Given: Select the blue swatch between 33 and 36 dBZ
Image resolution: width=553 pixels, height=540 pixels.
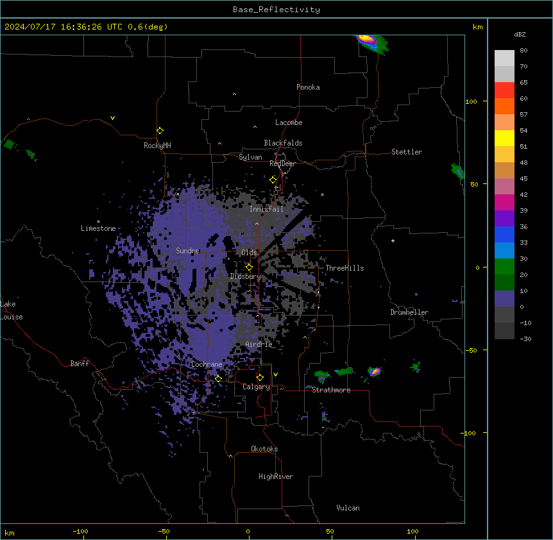Looking at the screenshot, I should point(504,234).
